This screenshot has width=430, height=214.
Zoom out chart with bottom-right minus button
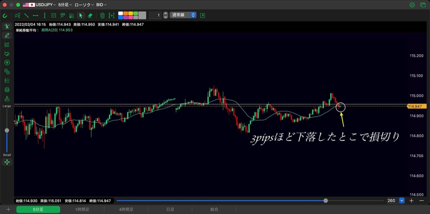point(421,201)
